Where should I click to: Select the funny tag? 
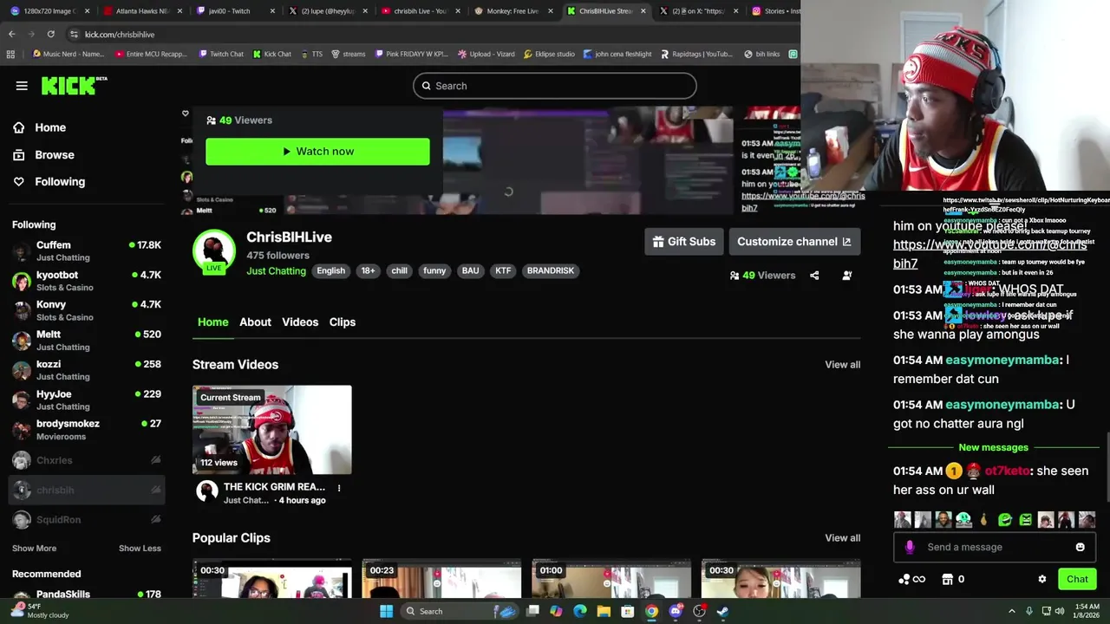[x=434, y=271]
